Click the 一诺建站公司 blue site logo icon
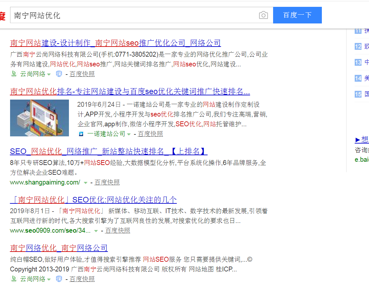 [82, 133]
